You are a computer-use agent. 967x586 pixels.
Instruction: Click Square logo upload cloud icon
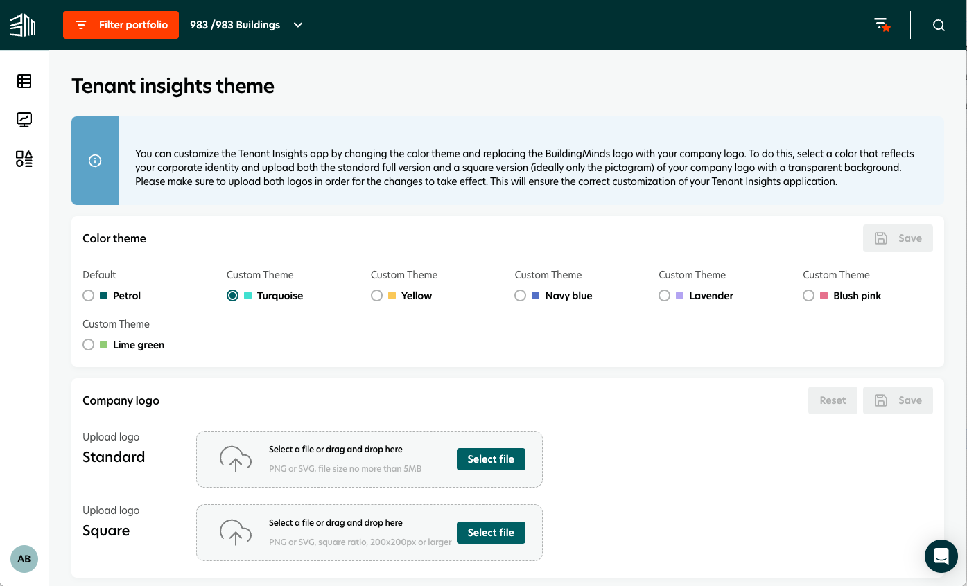tap(236, 533)
